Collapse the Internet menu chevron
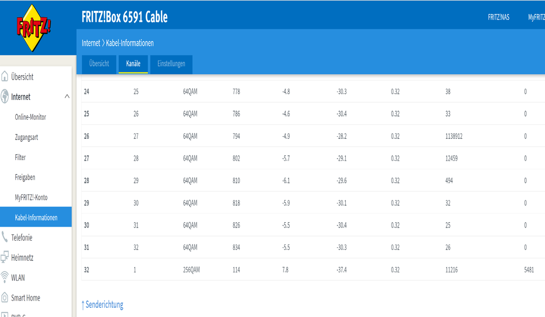 (x=67, y=96)
